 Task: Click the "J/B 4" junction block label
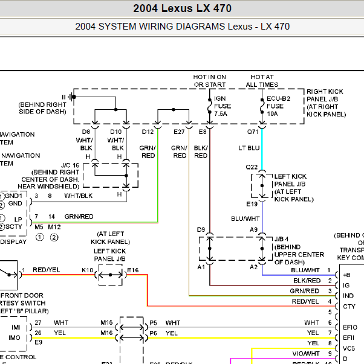tap(281, 239)
